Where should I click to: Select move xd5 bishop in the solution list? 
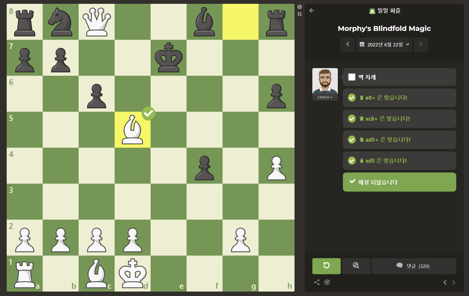[400, 161]
